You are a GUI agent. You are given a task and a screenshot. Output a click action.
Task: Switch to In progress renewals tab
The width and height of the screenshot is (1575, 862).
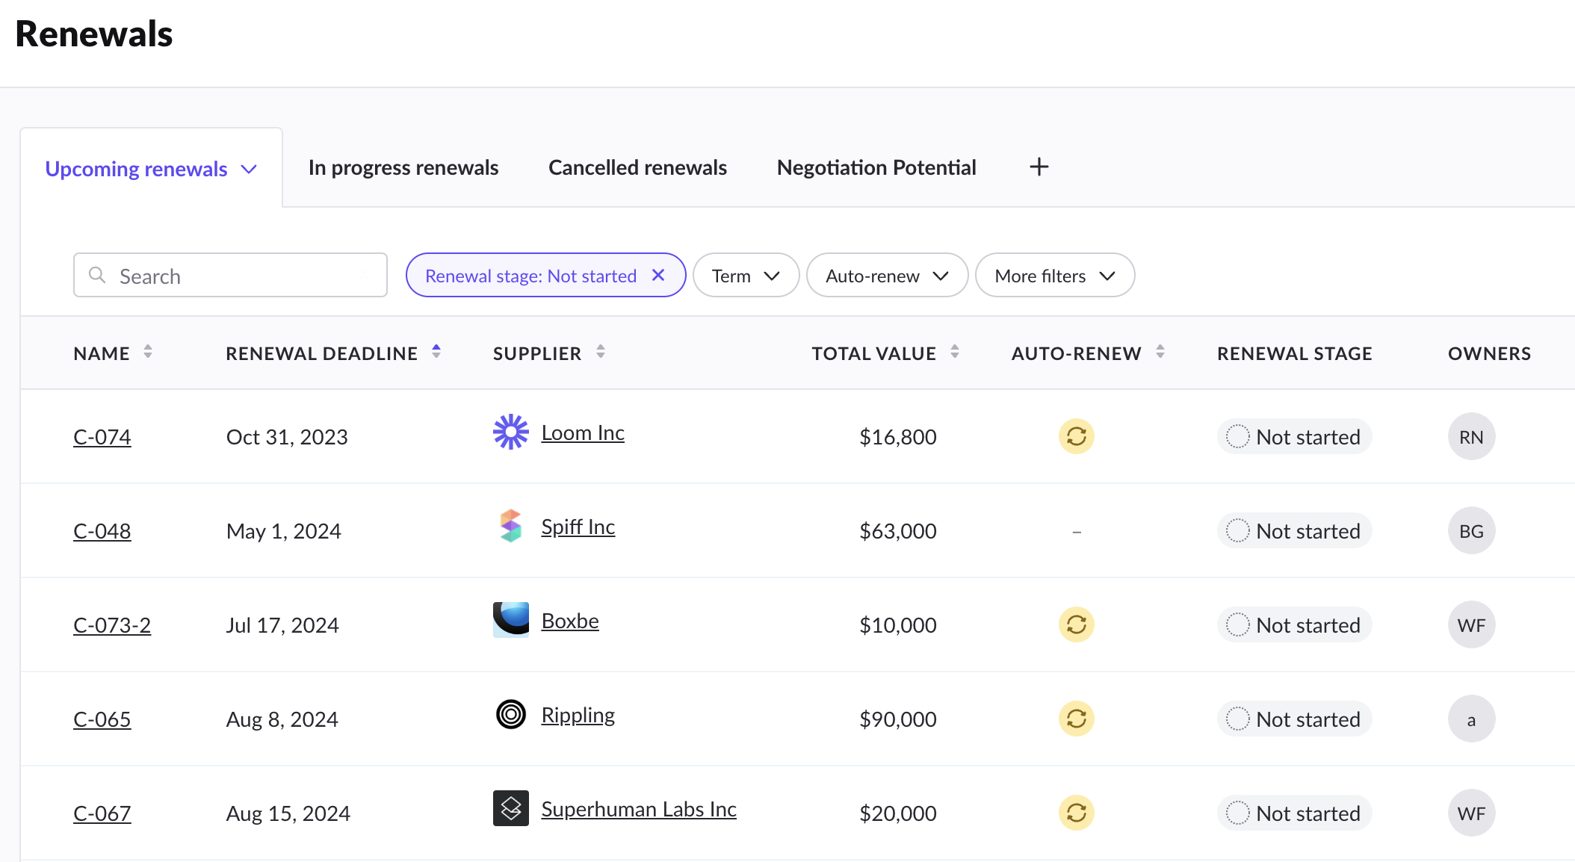[x=403, y=167]
